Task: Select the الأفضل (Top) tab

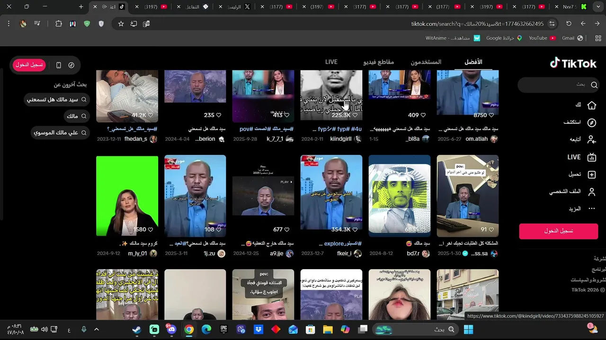Action: click(x=473, y=62)
